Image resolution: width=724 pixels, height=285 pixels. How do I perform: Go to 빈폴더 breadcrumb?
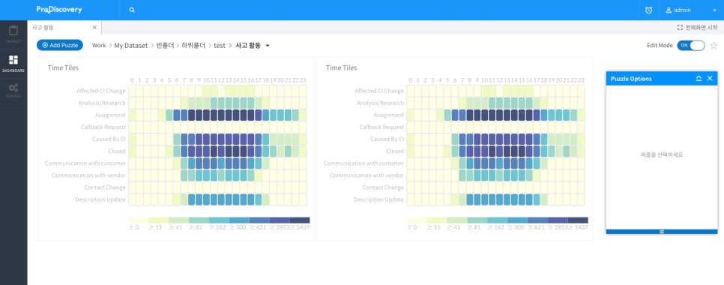pos(165,46)
